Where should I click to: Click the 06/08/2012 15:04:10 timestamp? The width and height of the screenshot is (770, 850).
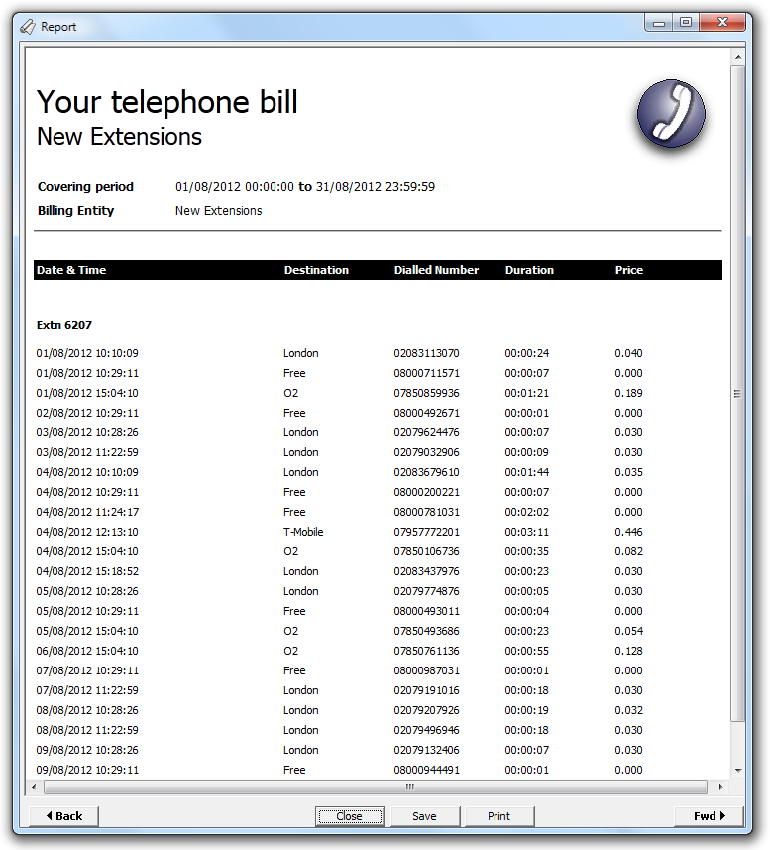(x=87, y=651)
